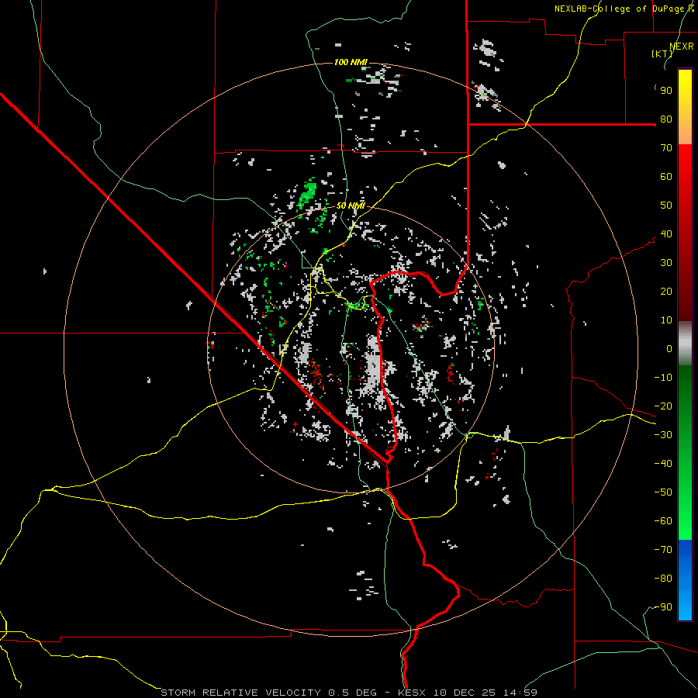
Task: Select the "-20" scale value
Action: tap(663, 406)
